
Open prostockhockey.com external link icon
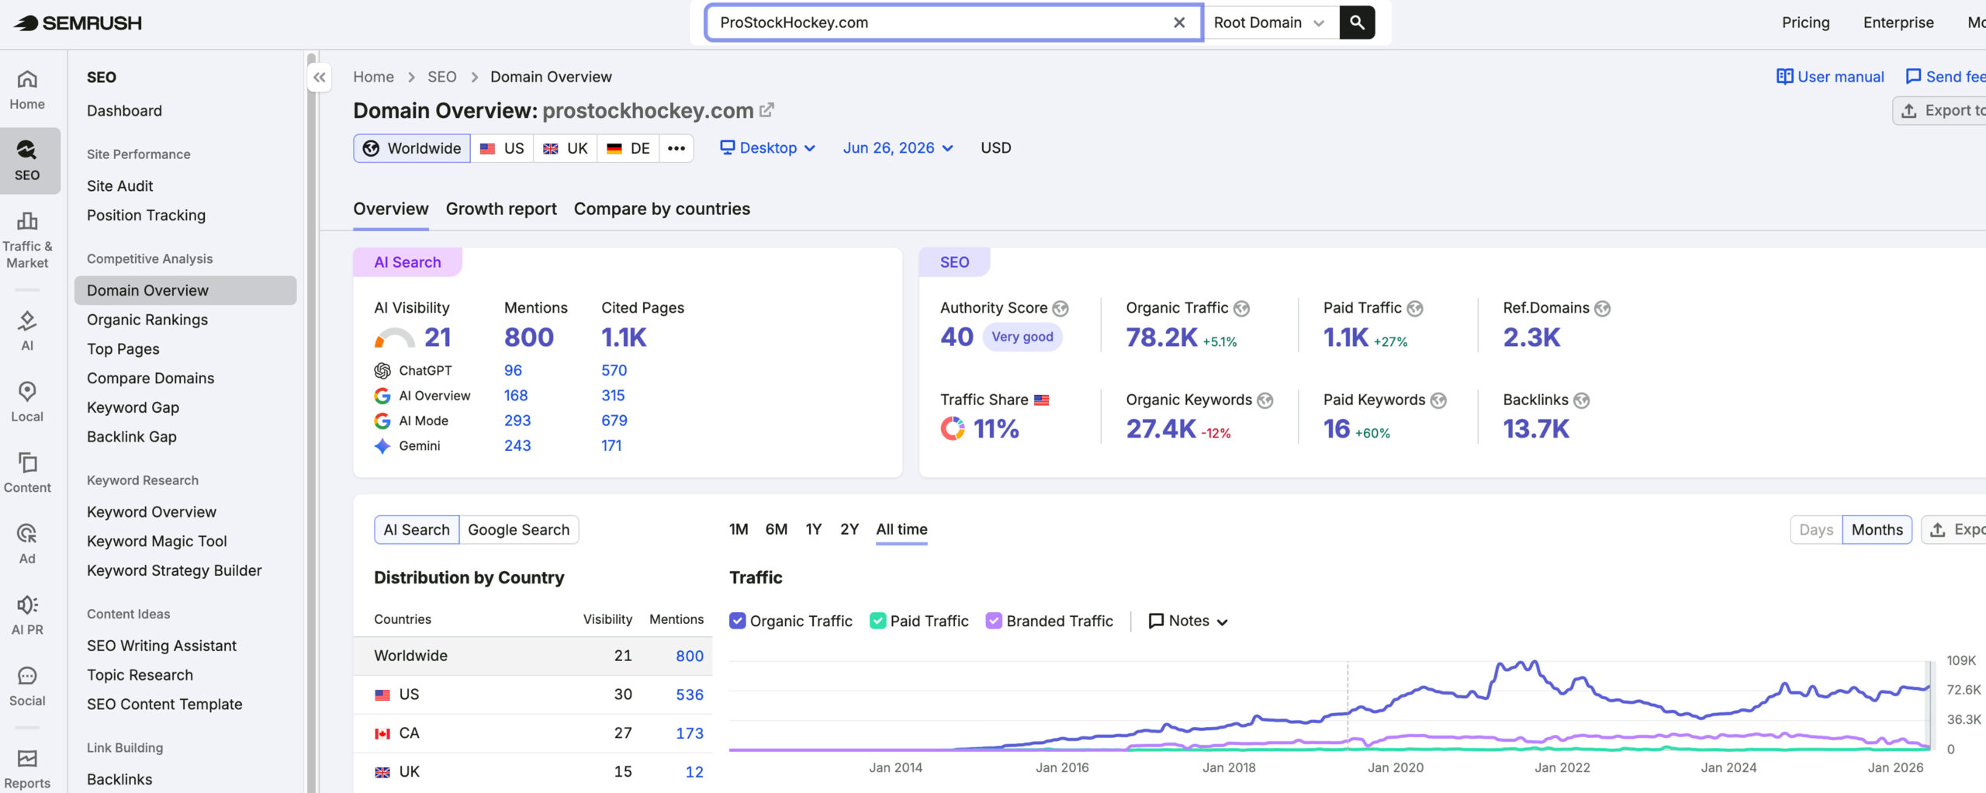[x=766, y=110]
